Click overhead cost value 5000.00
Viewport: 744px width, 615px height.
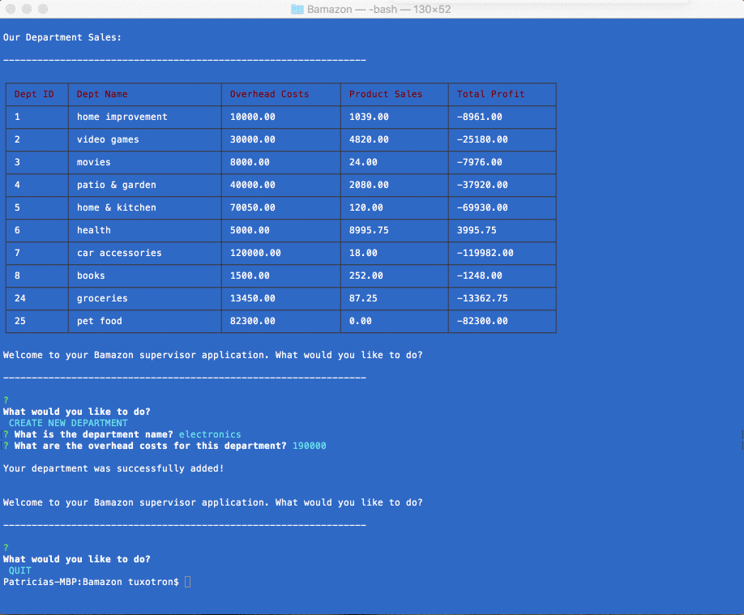[x=250, y=230]
